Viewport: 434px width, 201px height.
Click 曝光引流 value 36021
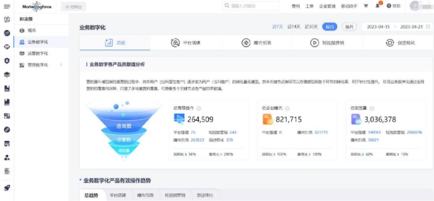[373, 140]
